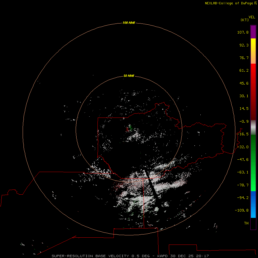The image size is (258, 258).
Task: Click the 61.2 legend value
Action: tap(244, 71)
